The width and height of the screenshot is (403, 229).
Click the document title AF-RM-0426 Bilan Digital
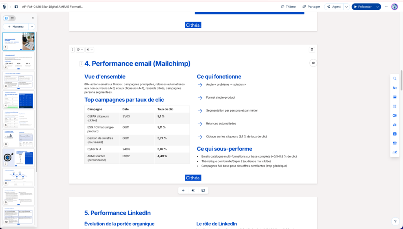click(x=52, y=7)
